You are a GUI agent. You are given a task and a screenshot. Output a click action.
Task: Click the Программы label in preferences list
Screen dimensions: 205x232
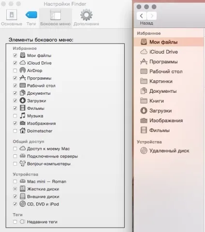[x=39, y=78]
